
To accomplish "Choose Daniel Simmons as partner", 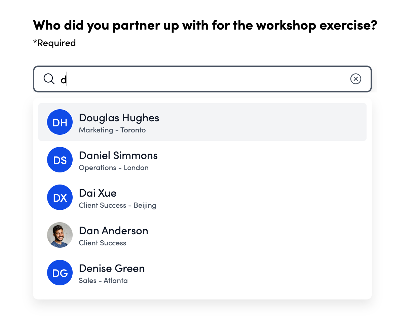I will tap(118, 156).
